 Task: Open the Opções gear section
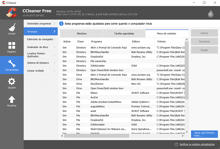pyautogui.click(x=12, y=83)
